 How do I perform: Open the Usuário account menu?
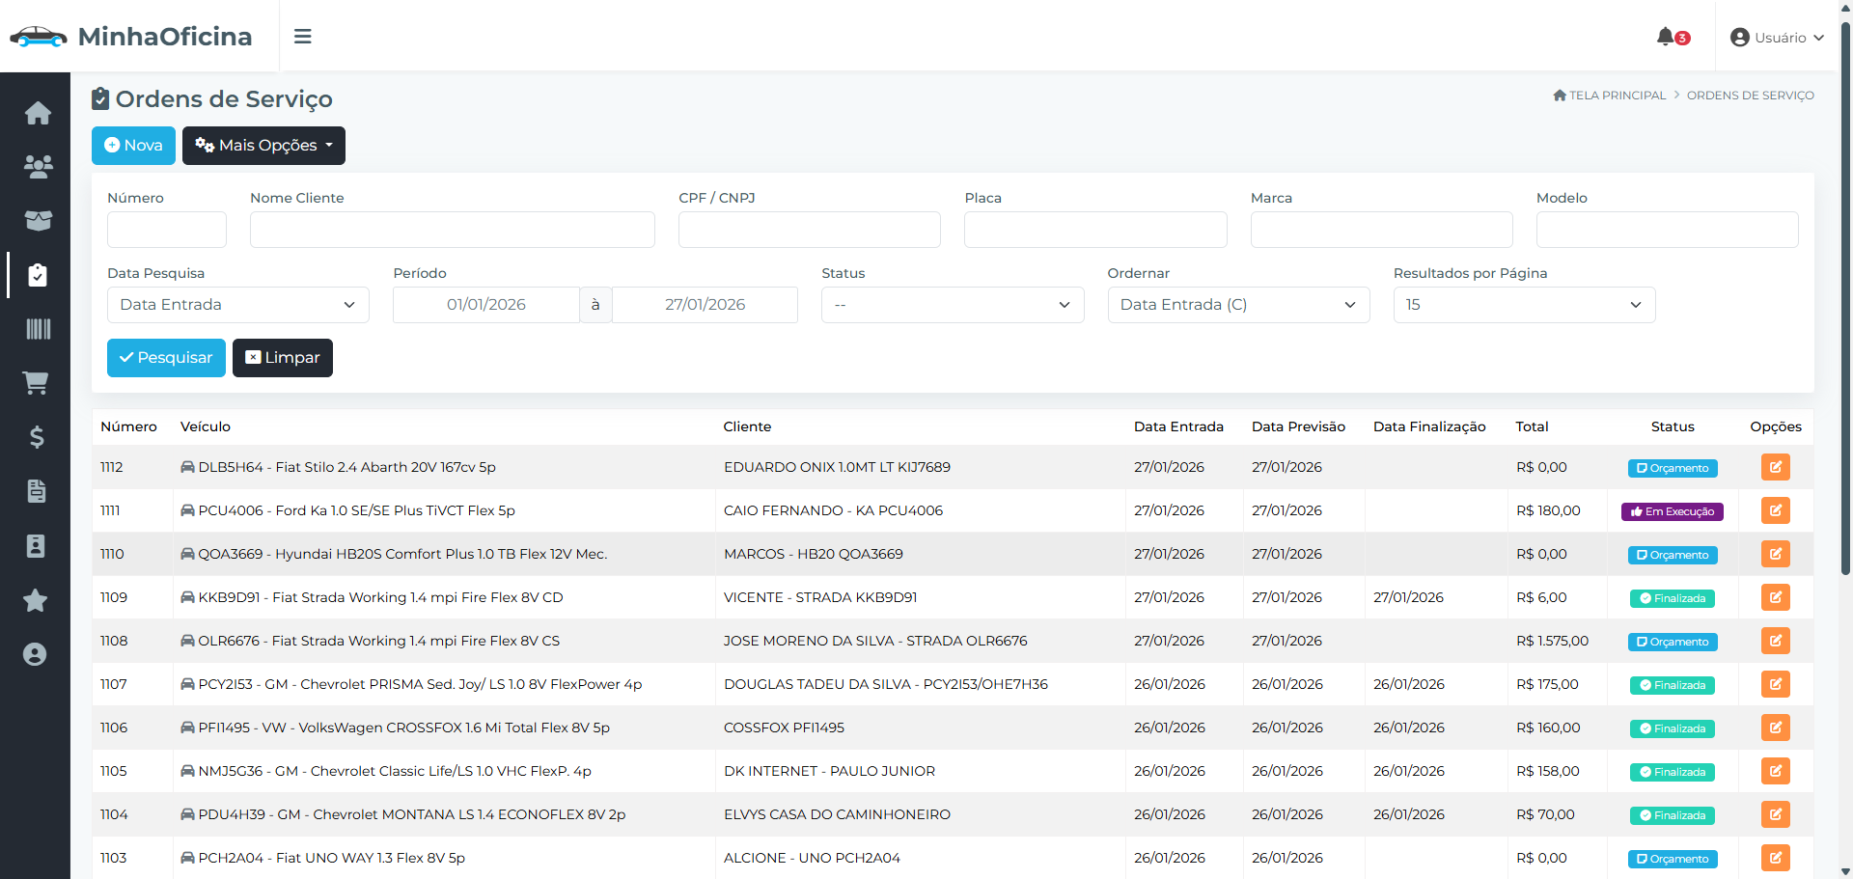[x=1777, y=38]
